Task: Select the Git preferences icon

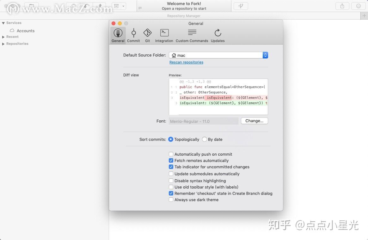Action: (x=147, y=35)
